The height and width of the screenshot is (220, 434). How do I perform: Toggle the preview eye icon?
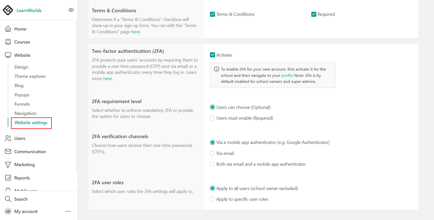[x=71, y=10]
